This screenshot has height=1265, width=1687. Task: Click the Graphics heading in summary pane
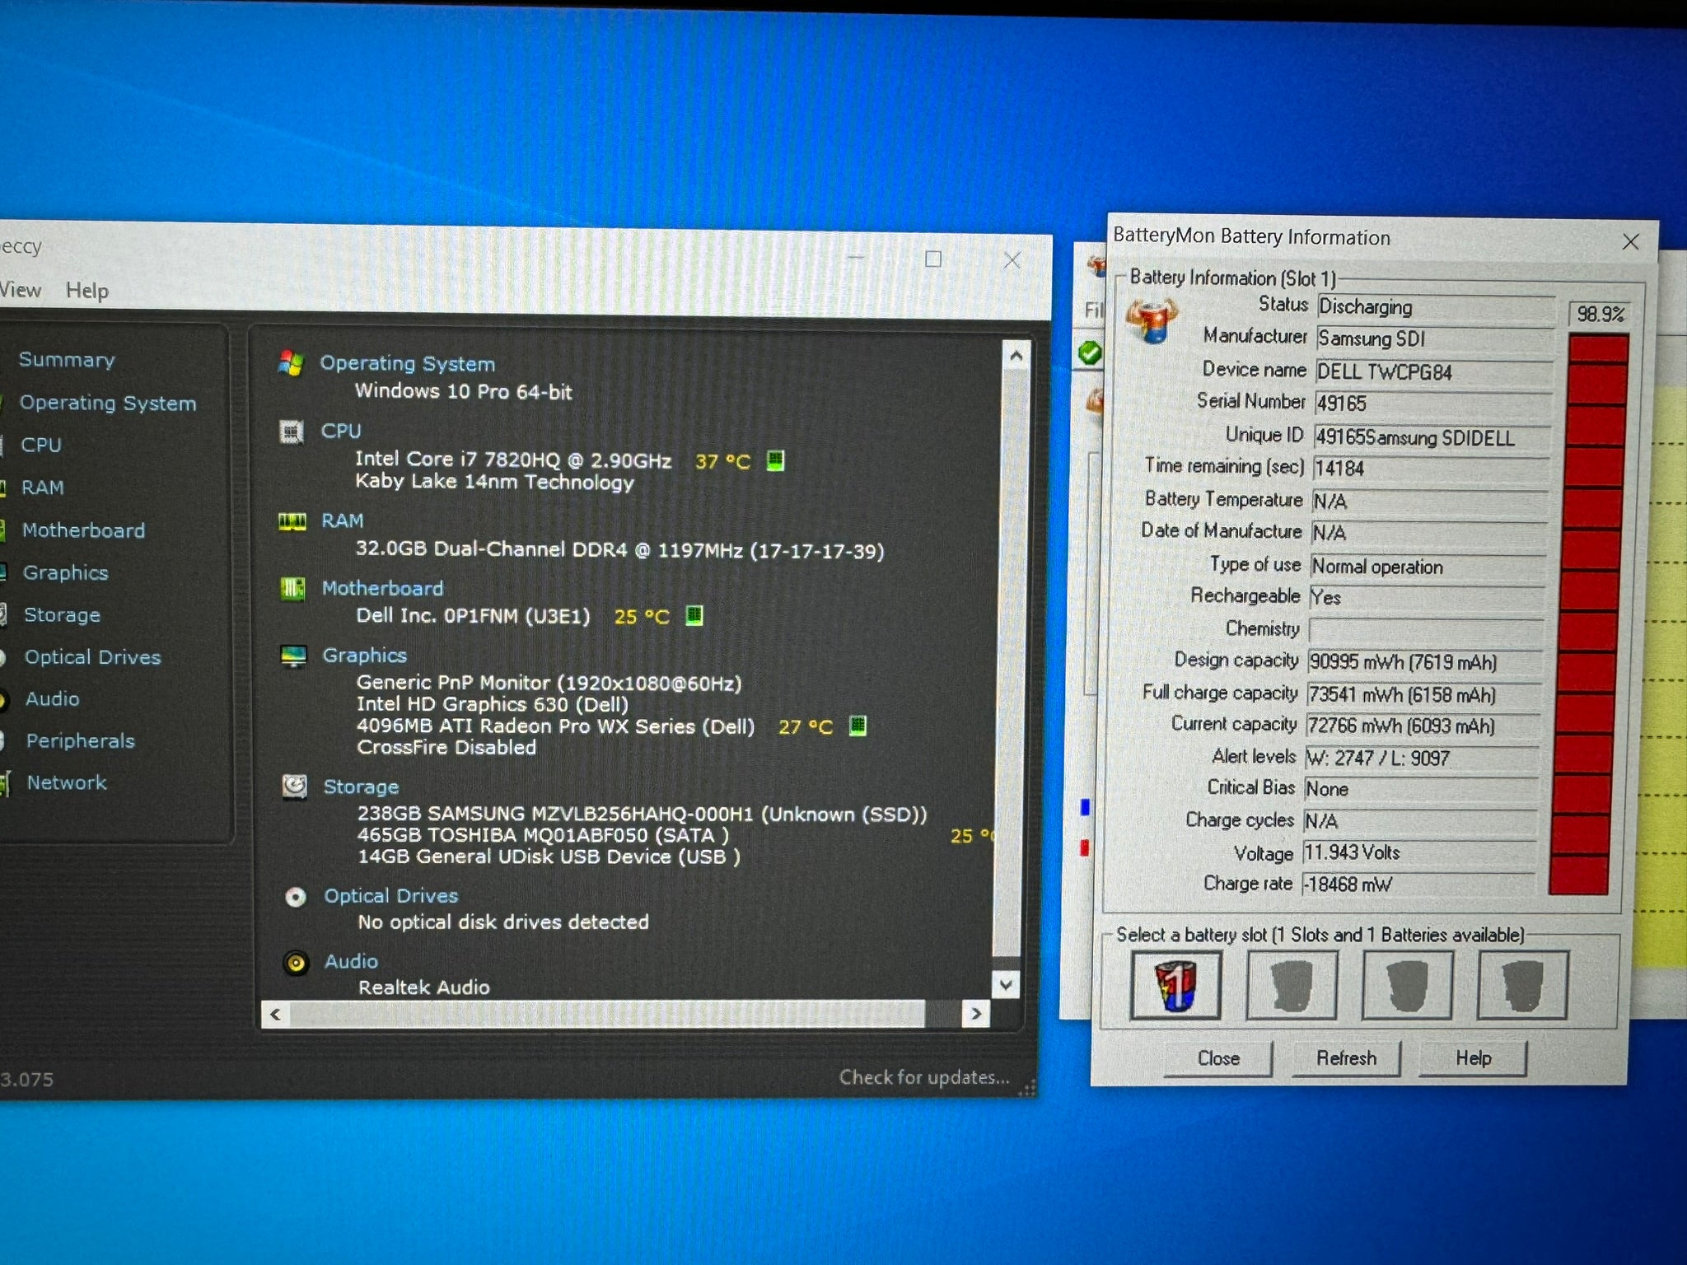point(365,656)
